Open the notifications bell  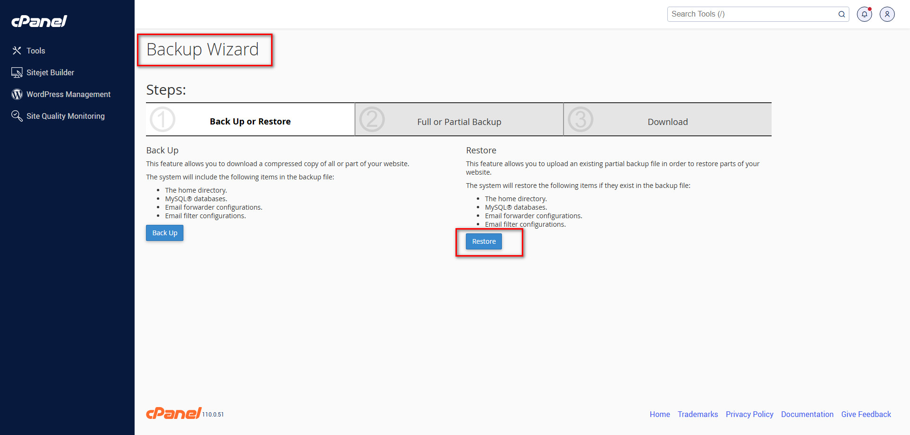864,14
